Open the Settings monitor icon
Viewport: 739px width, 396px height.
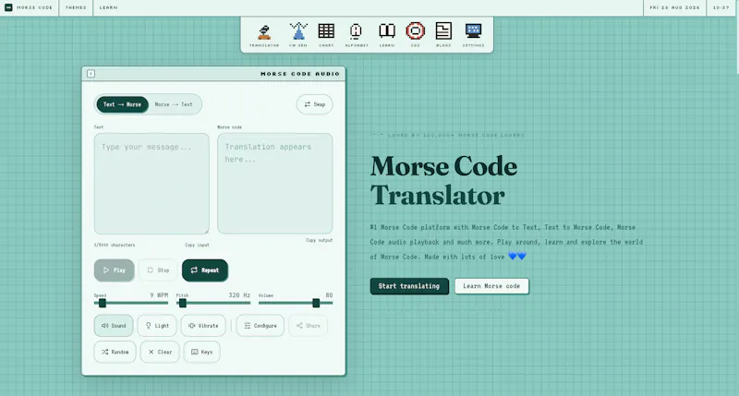tap(473, 35)
